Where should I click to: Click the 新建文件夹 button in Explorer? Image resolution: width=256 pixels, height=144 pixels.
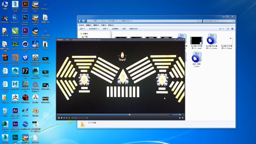click(x=134, y=29)
